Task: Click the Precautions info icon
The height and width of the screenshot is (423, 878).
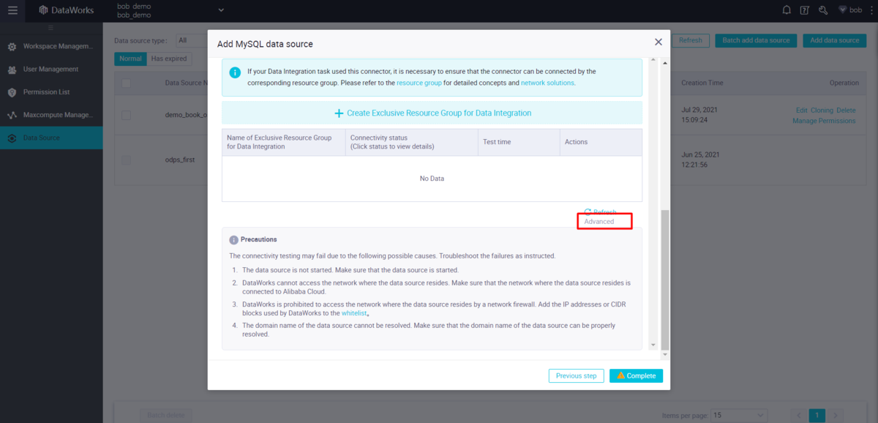Action: point(234,240)
